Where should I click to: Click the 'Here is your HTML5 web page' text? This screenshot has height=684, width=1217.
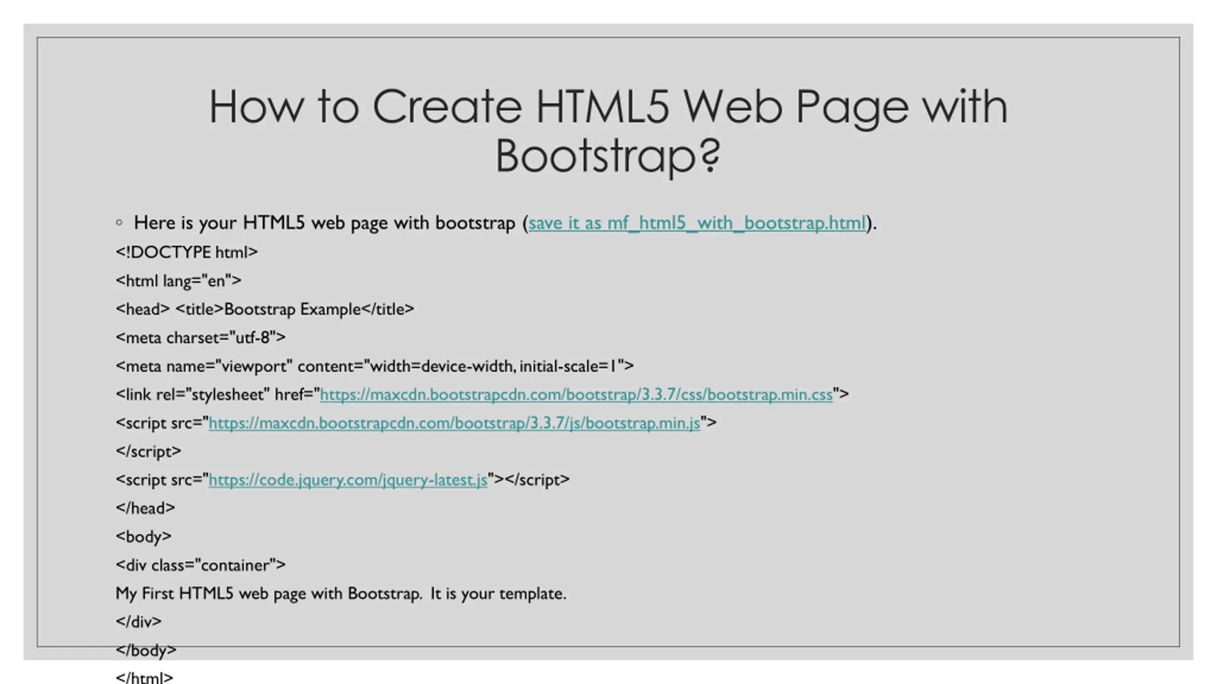coord(324,223)
